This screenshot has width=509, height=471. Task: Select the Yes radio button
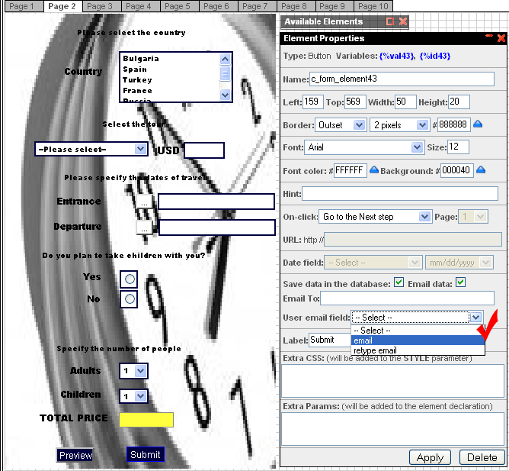130,279
